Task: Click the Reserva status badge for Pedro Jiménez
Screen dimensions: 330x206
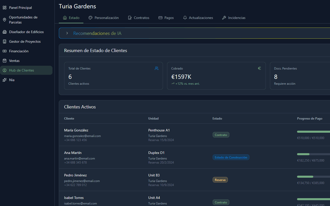Action: 220,180
